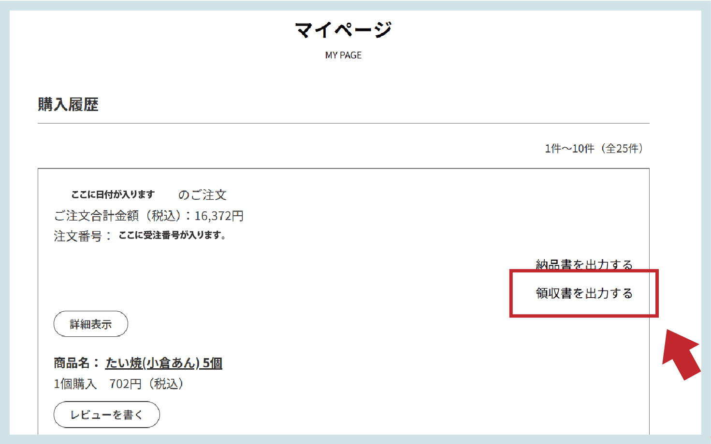Click the 詳細表示 button
The width and height of the screenshot is (711, 444).
click(x=91, y=324)
